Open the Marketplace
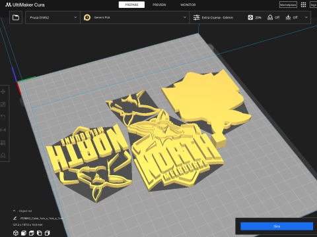 (x=288, y=5)
